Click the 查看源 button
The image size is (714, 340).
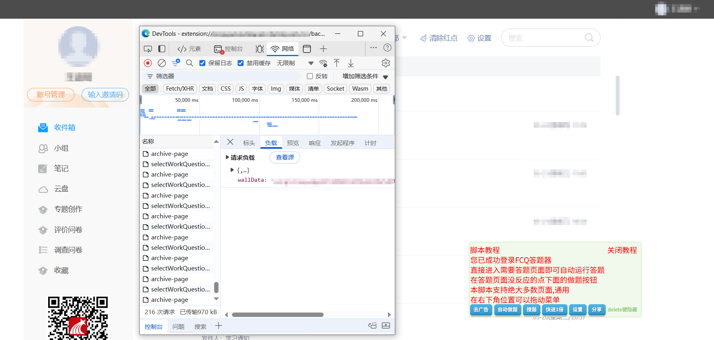tap(285, 157)
